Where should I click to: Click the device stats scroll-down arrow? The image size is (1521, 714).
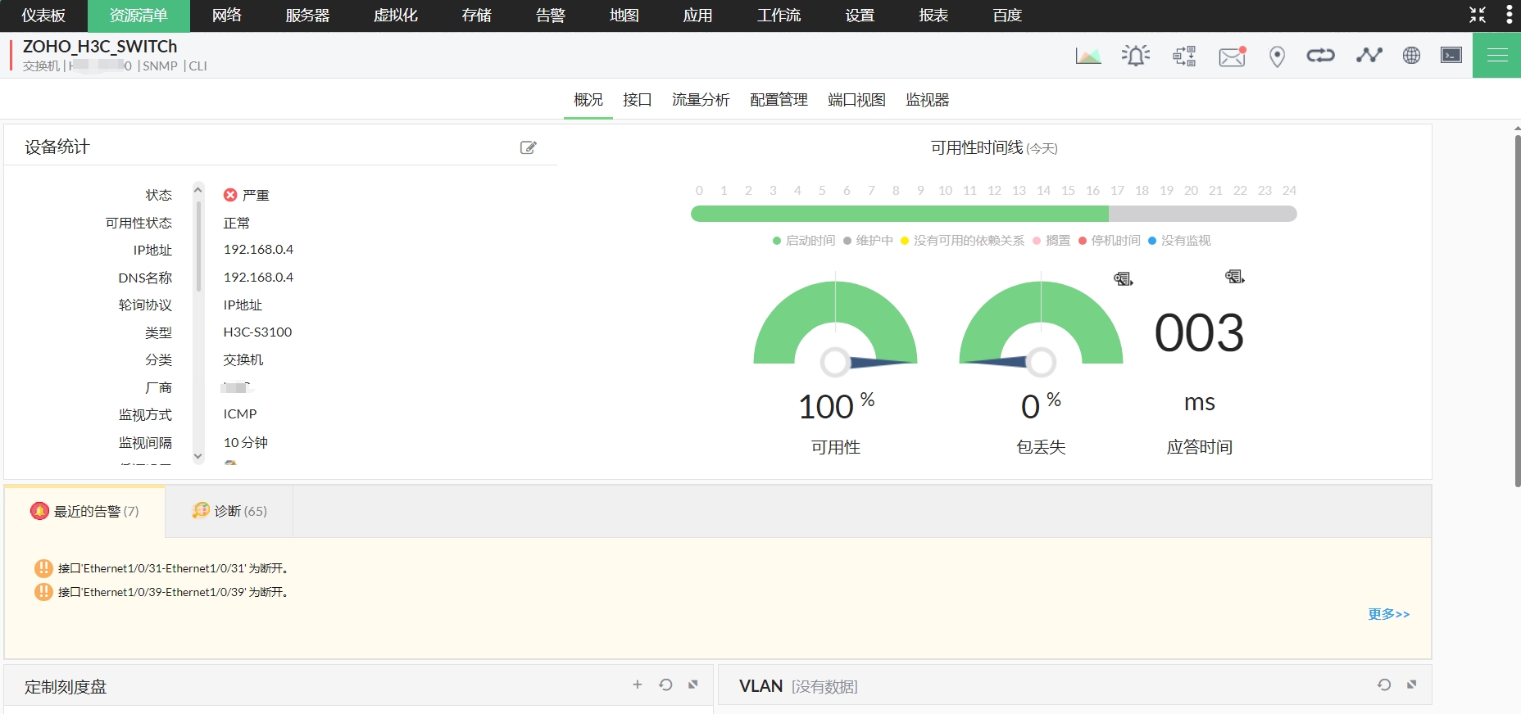[x=198, y=456]
